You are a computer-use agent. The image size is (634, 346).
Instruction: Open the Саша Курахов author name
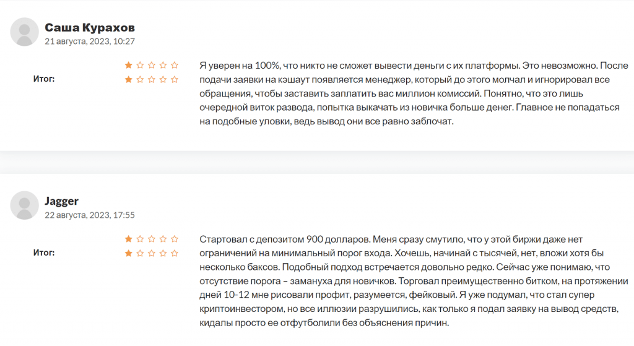[x=90, y=28]
